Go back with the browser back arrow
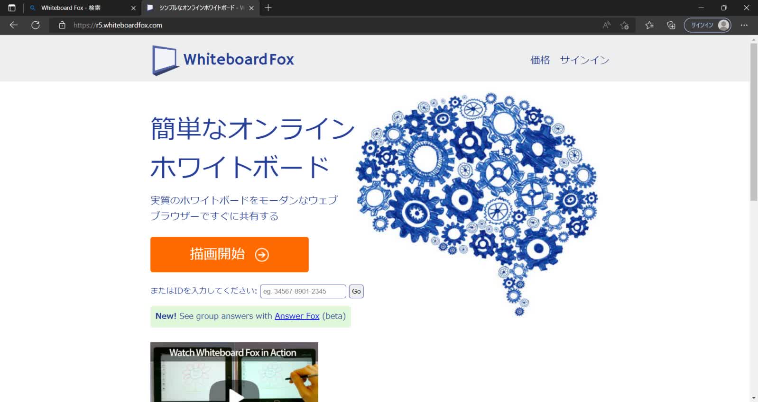The image size is (758, 402). pos(14,25)
